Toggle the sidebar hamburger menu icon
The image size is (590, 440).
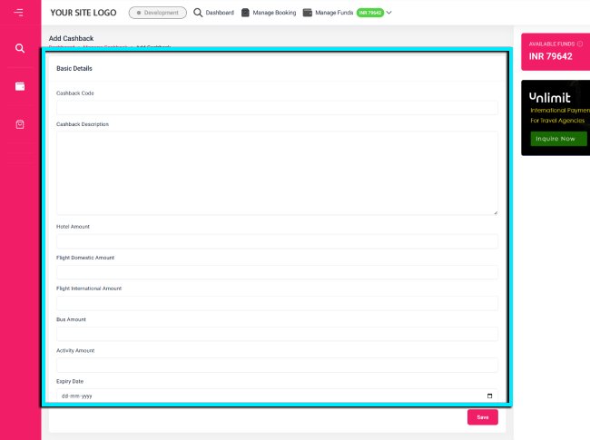coord(19,13)
